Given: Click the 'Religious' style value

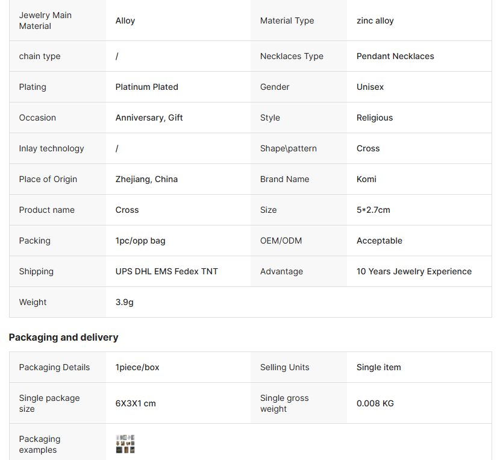Looking at the screenshot, I should (x=374, y=118).
